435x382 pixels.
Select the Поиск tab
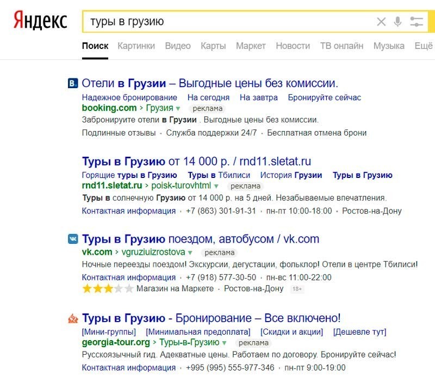coord(95,46)
